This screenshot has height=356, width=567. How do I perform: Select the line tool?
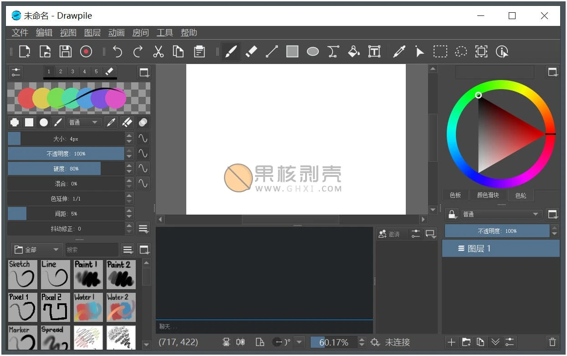click(x=272, y=51)
